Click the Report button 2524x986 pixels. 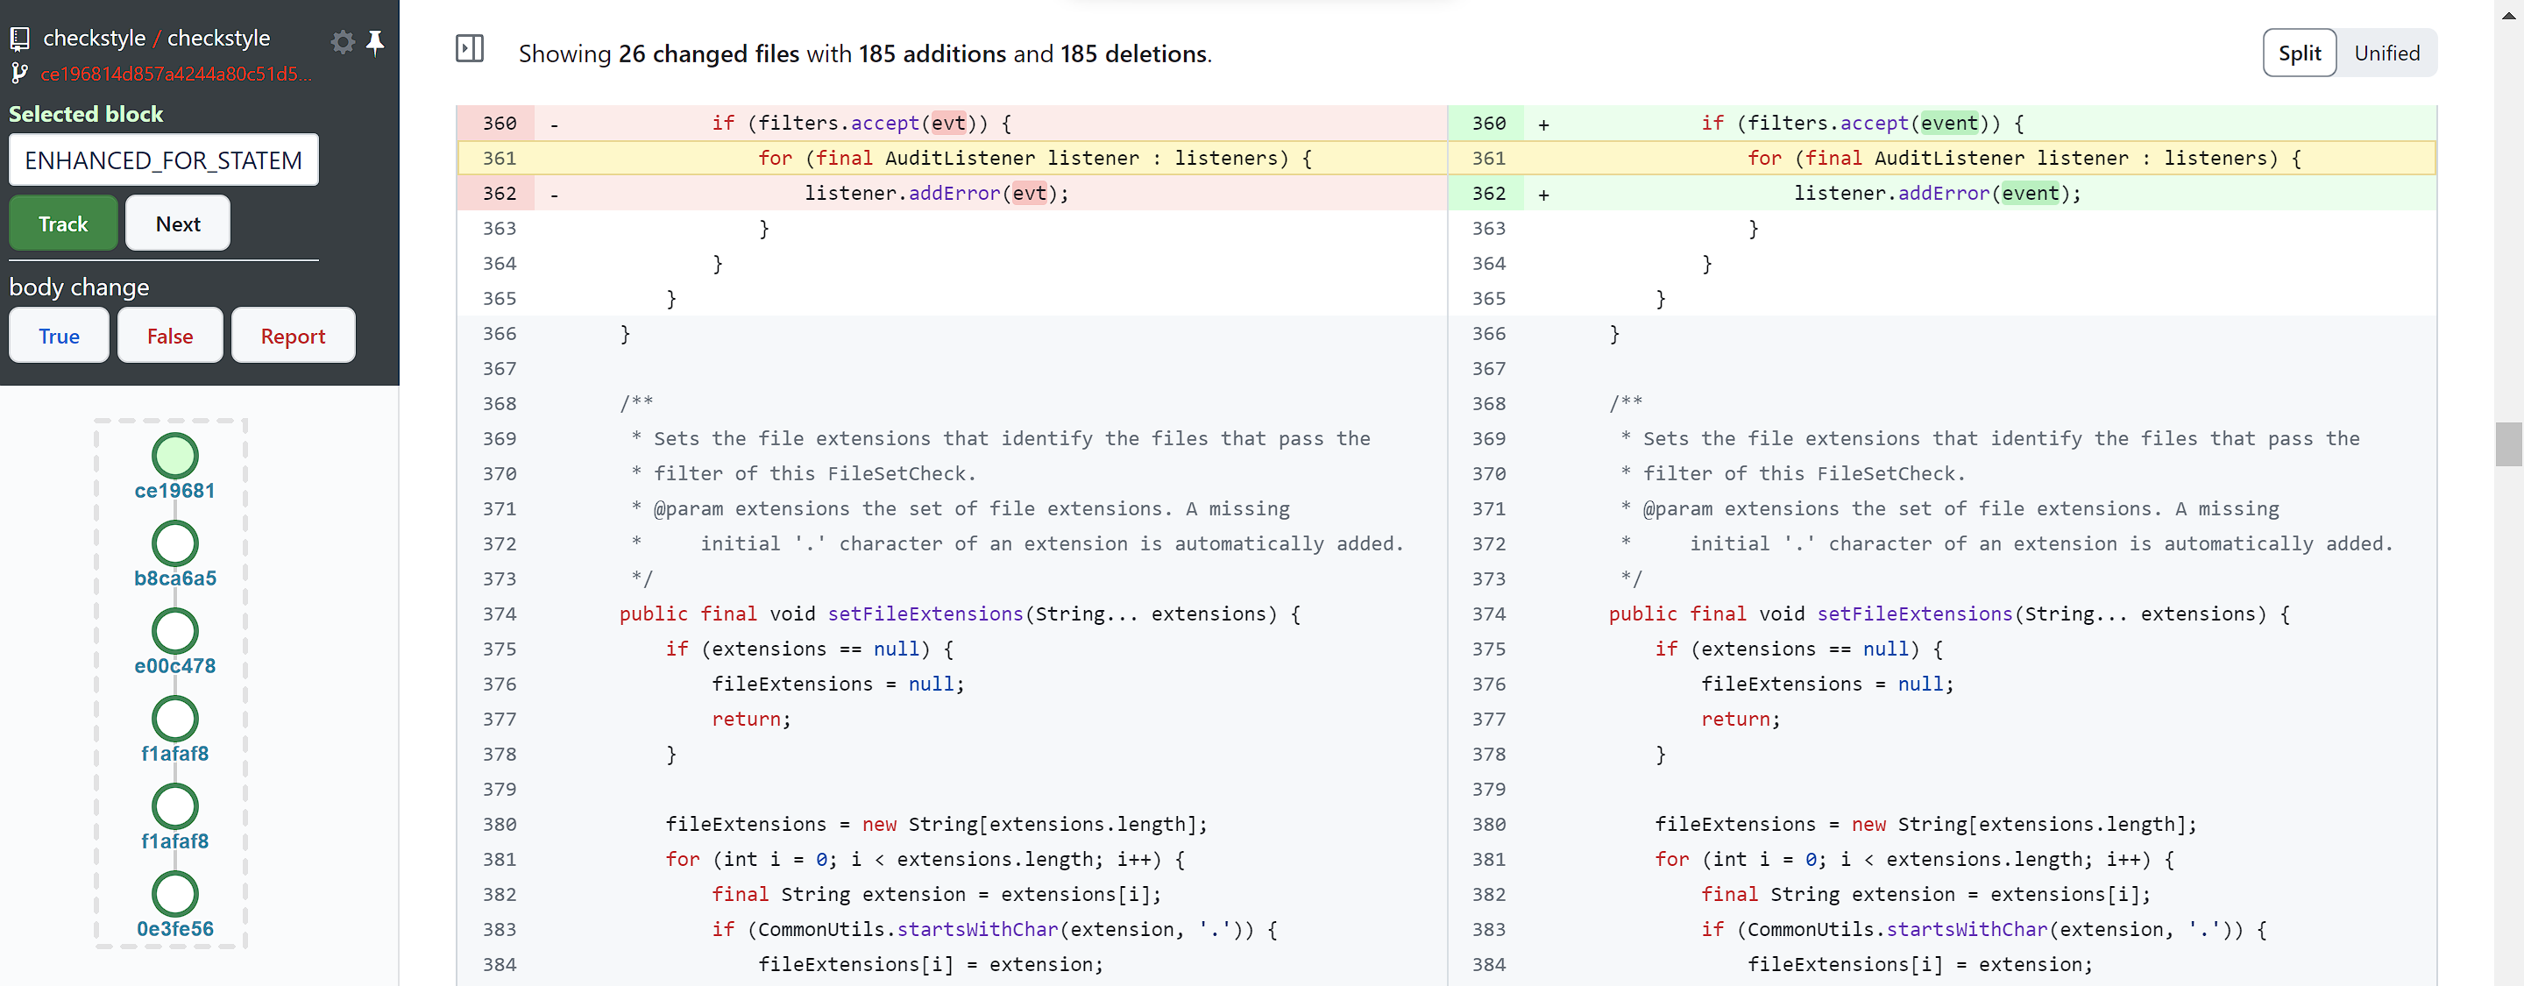pos(292,337)
